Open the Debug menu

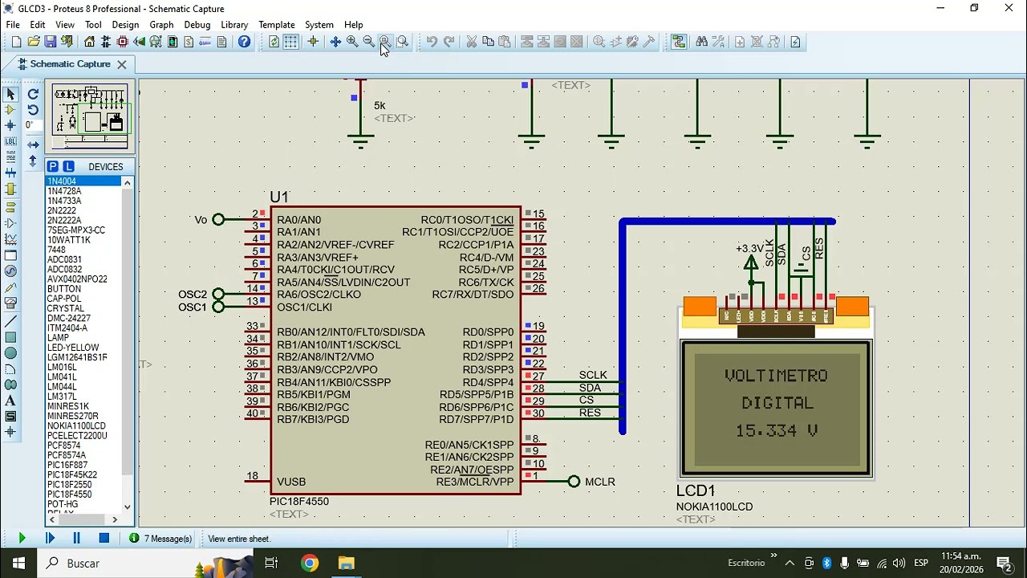click(x=197, y=25)
